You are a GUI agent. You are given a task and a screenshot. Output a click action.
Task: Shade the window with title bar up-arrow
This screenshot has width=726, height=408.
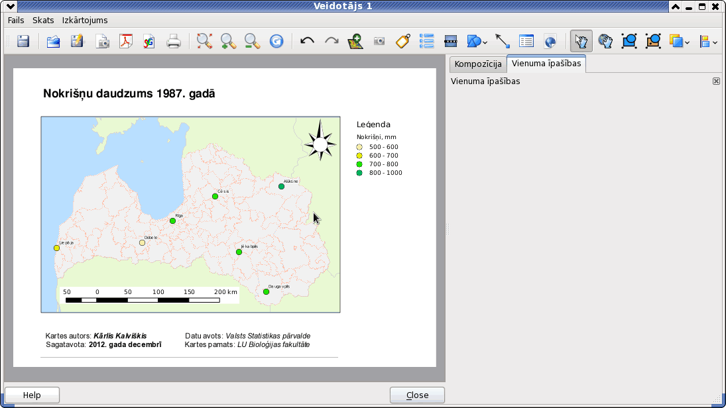(x=676, y=7)
